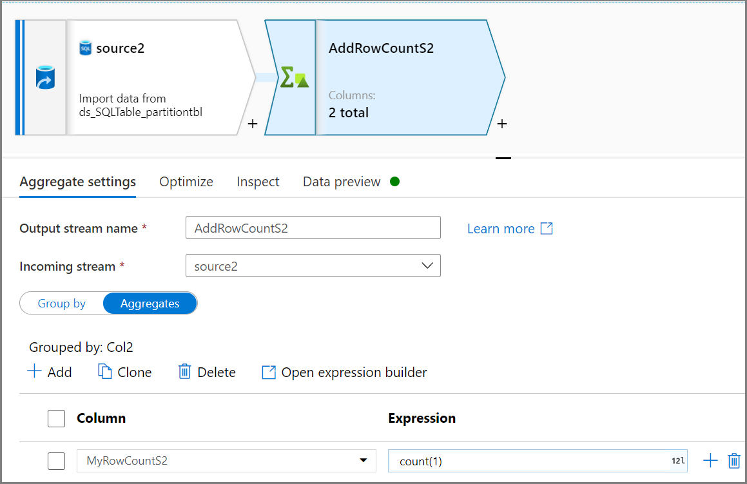Add a new aggregate row with plus icon
The image size is (747, 484).
click(x=710, y=461)
